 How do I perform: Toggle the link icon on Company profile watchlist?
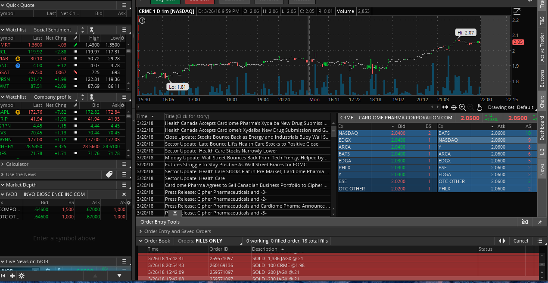coord(91,97)
